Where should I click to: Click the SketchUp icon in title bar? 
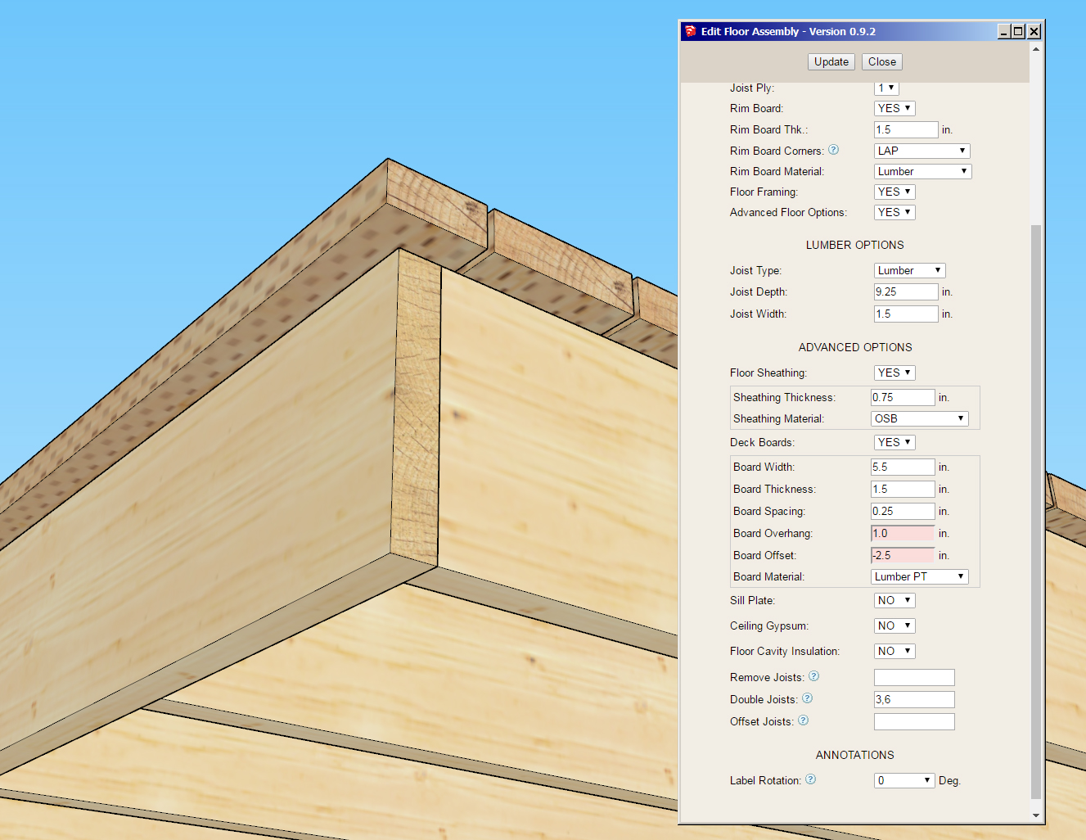point(690,31)
